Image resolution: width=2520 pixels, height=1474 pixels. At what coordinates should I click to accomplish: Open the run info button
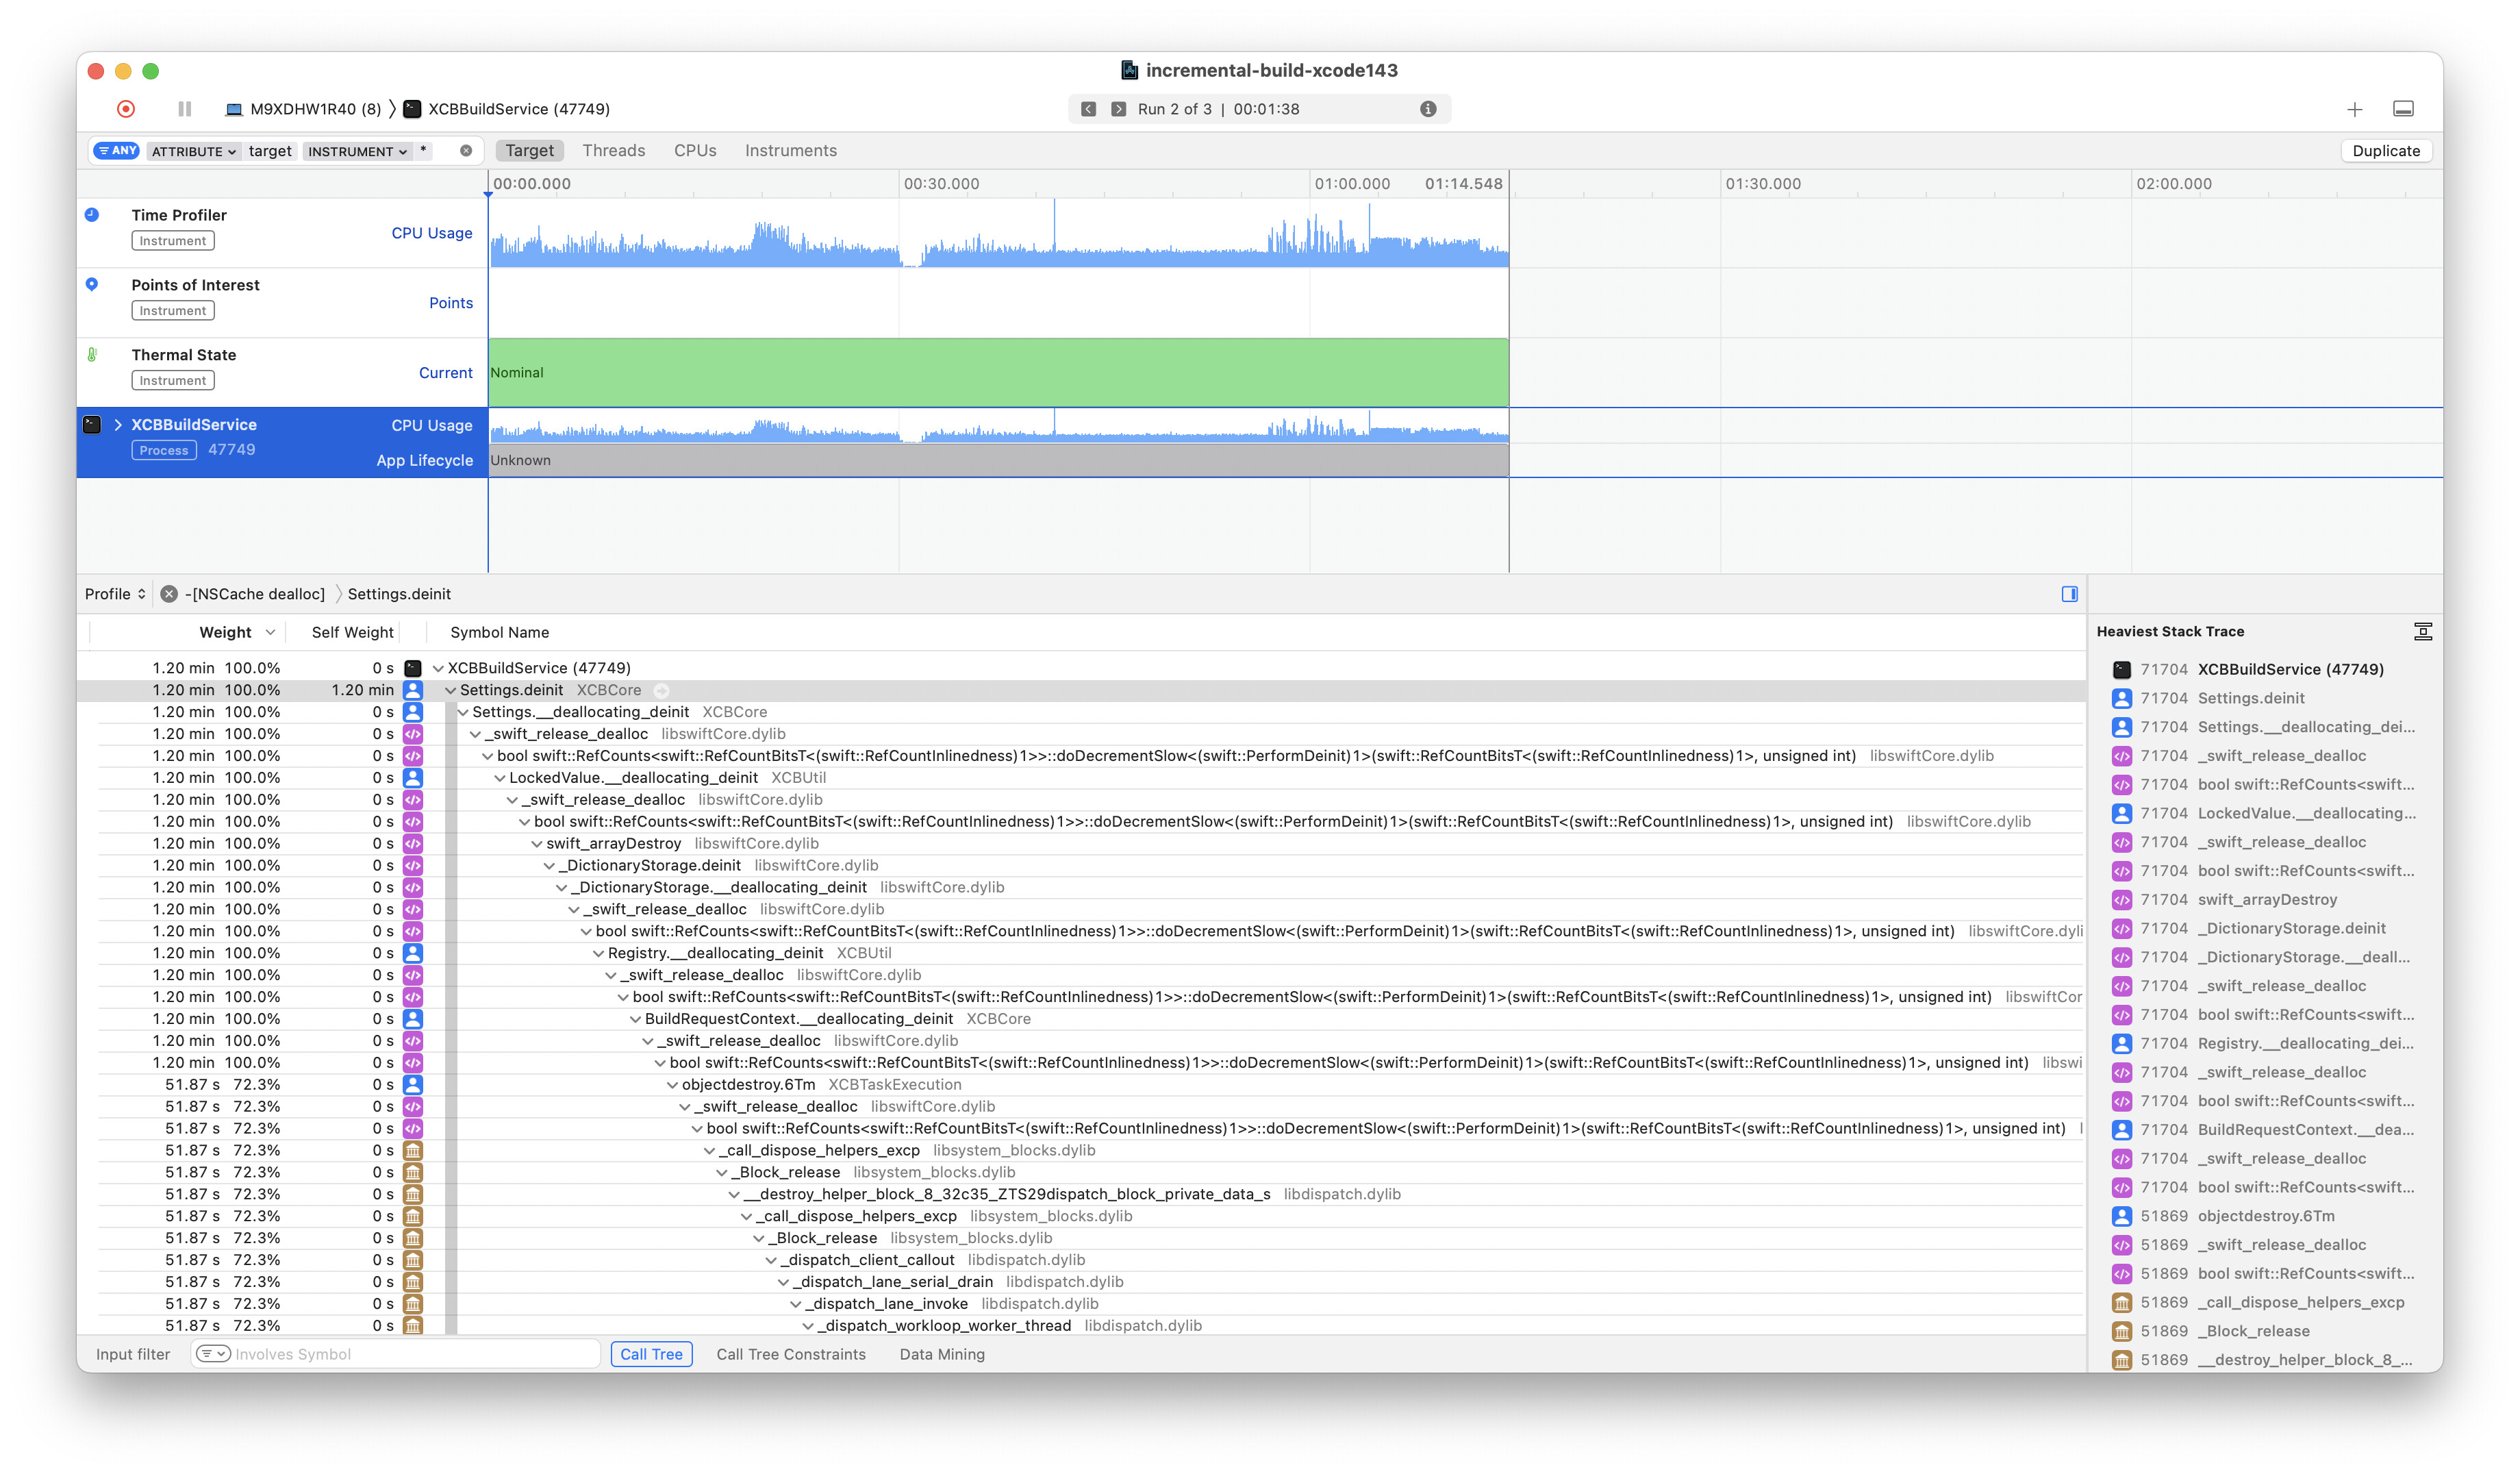pos(1428,109)
